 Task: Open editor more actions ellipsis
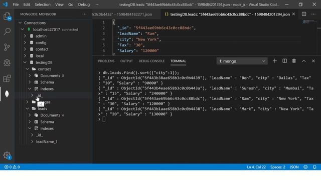(313, 14)
